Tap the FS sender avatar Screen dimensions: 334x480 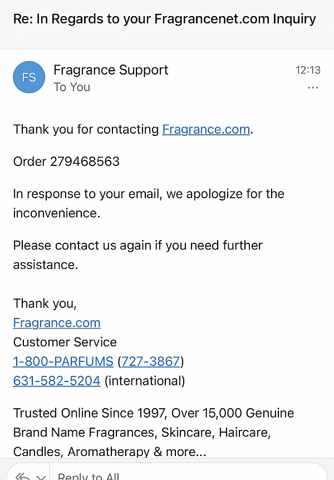[x=29, y=77]
